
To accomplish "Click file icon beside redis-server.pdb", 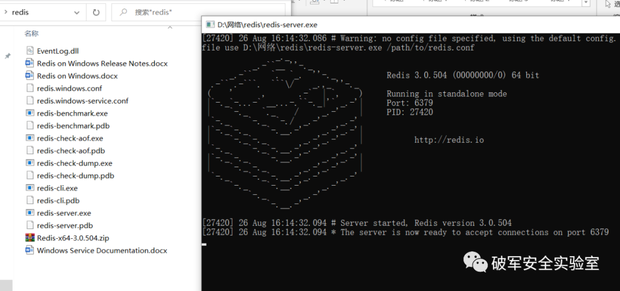I will click(30, 226).
